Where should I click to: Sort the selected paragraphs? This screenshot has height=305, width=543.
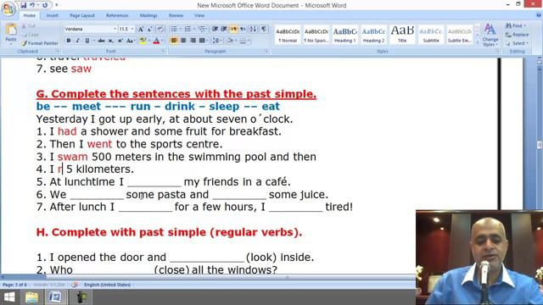(253, 29)
